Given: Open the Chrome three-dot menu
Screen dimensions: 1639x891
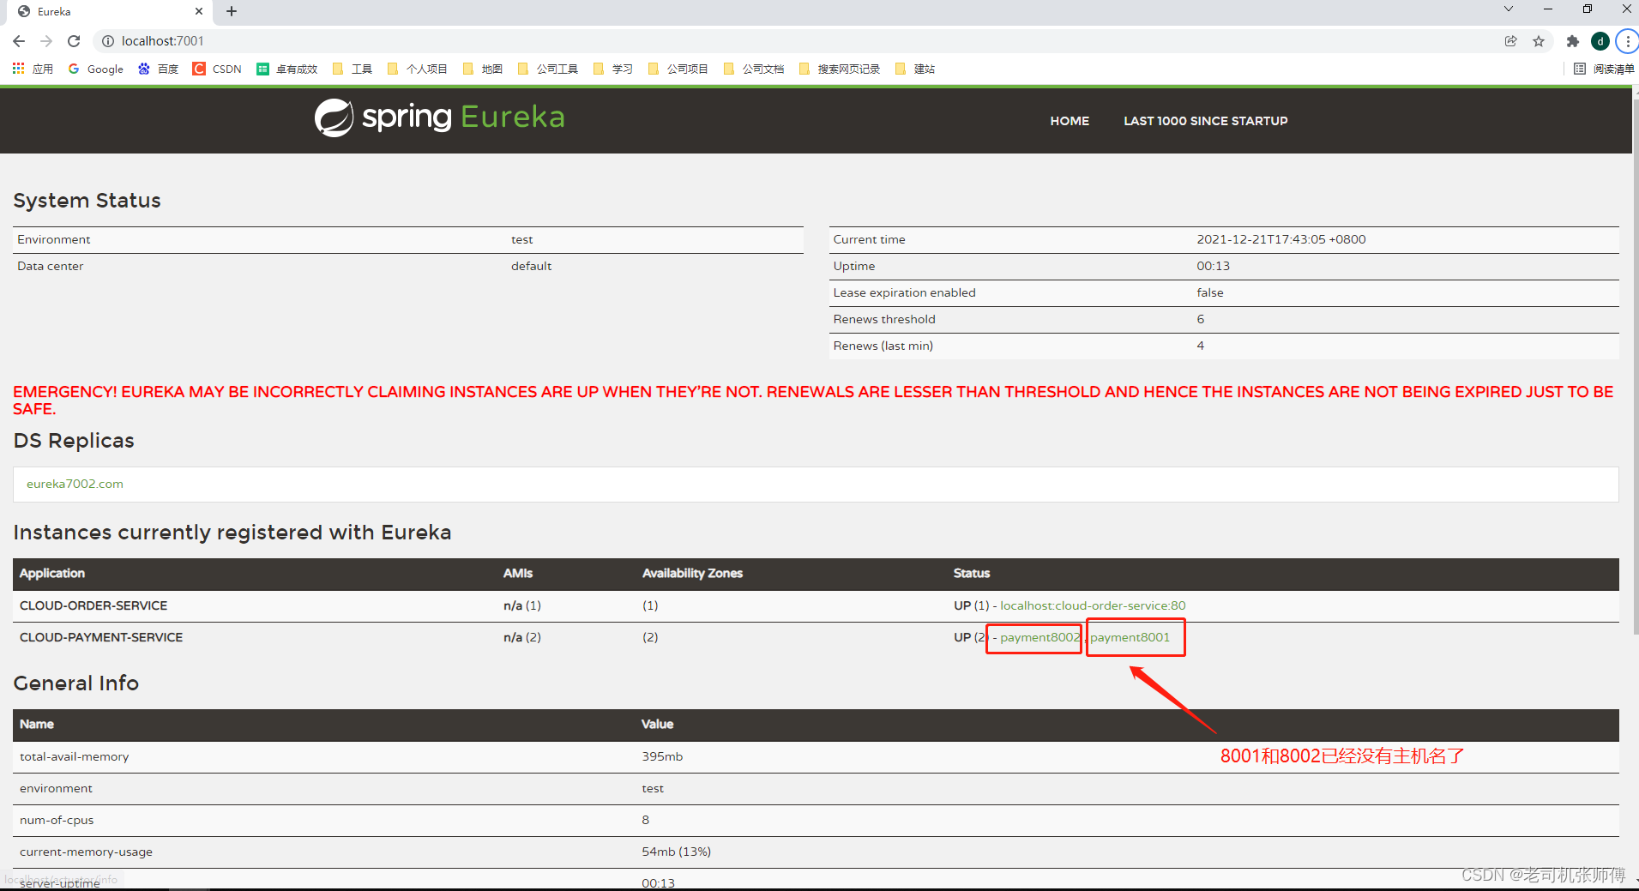Looking at the screenshot, I should 1627,41.
